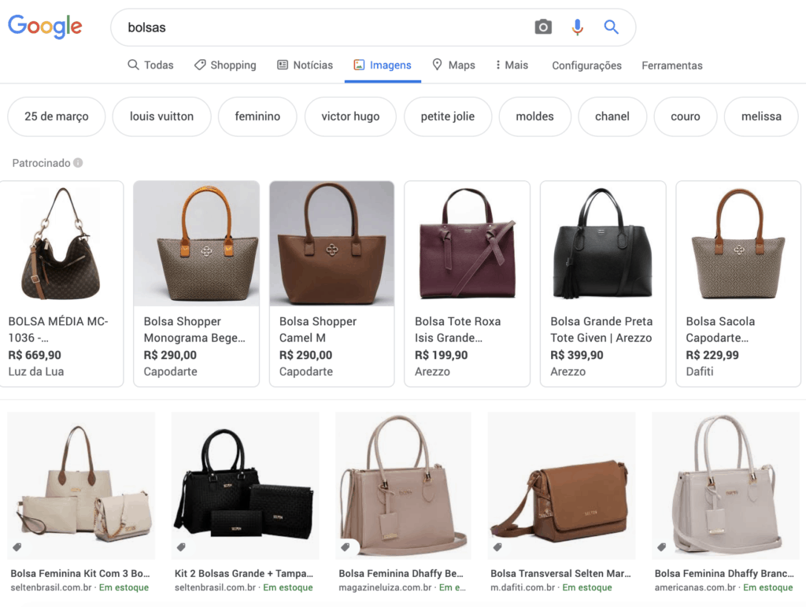
Task: Click tag icon on Dhaffy Bege image
Action: [x=346, y=547]
